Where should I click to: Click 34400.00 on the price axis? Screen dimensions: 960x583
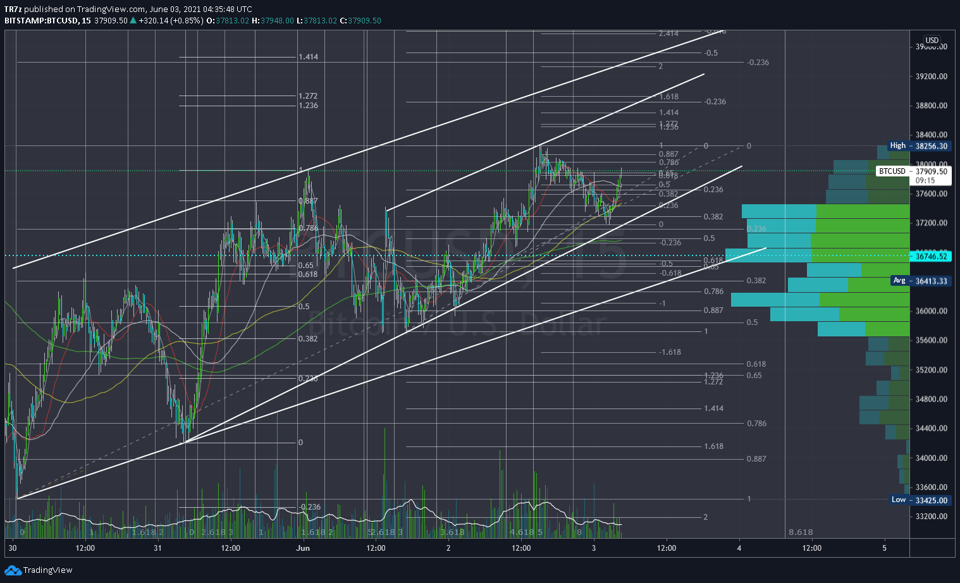pos(932,428)
